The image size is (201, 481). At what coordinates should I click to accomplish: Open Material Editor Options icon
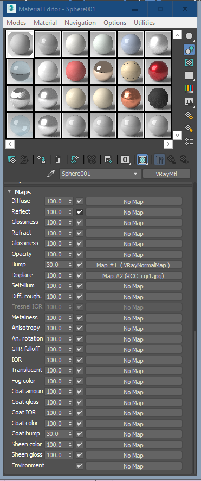[190, 115]
